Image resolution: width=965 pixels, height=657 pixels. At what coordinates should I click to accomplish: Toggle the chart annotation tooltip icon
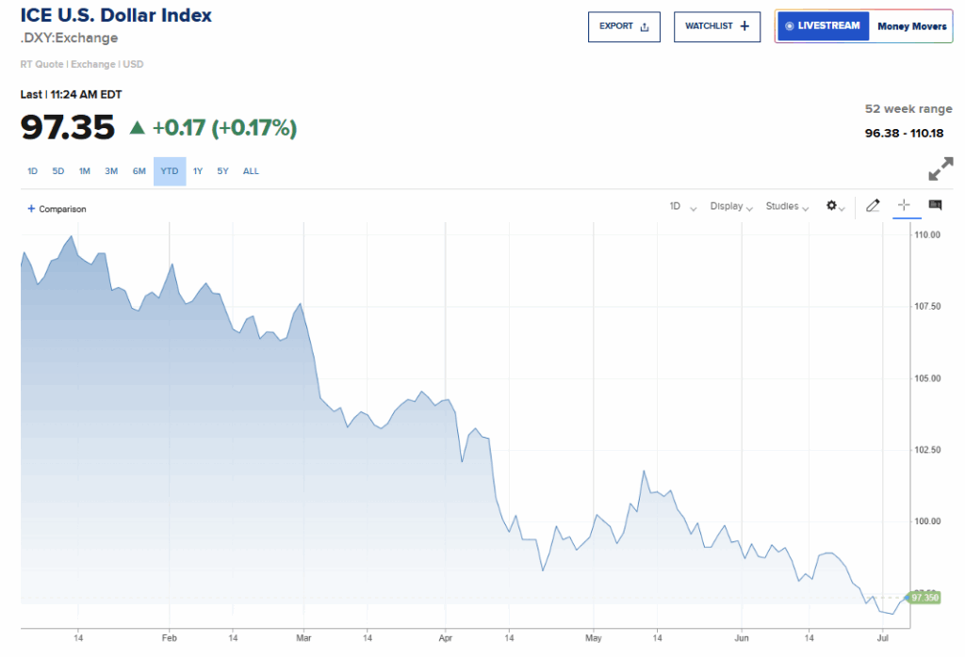(x=935, y=205)
